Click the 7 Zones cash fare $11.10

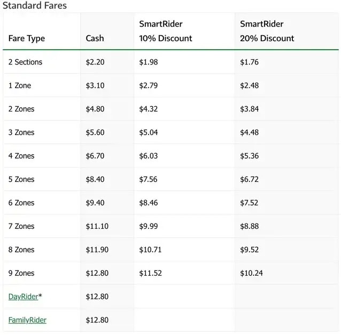tap(97, 226)
